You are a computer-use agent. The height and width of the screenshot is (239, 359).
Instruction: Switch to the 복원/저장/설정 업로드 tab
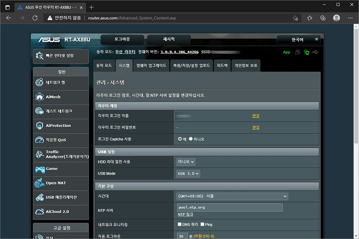pyautogui.click(x=192, y=65)
